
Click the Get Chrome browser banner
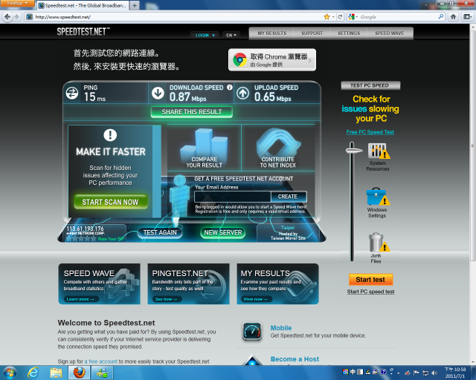coord(272,59)
